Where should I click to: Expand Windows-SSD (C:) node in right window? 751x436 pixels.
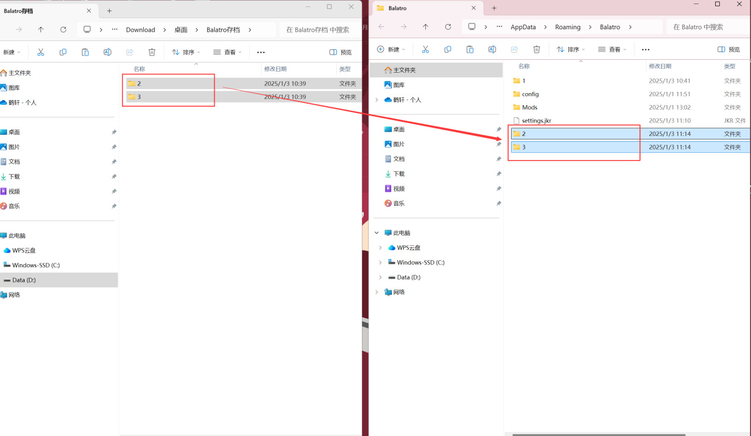point(380,263)
